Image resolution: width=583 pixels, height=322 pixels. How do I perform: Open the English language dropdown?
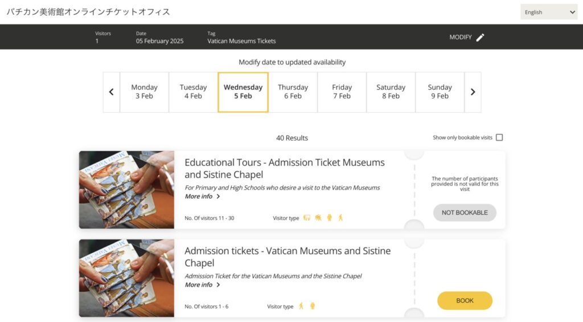pyautogui.click(x=549, y=12)
